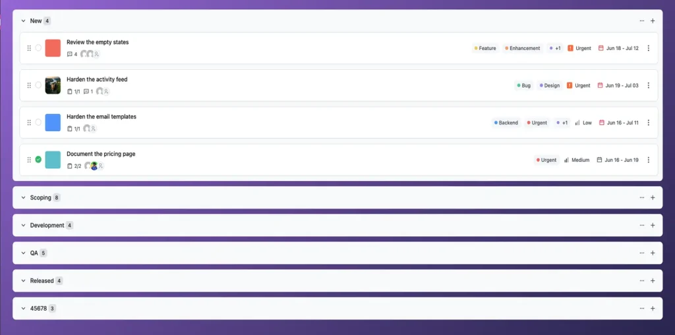Click the add assignee icon on Document the pricing page
The width and height of the screenshot is (675, 335).
click(x=101, y=166)
